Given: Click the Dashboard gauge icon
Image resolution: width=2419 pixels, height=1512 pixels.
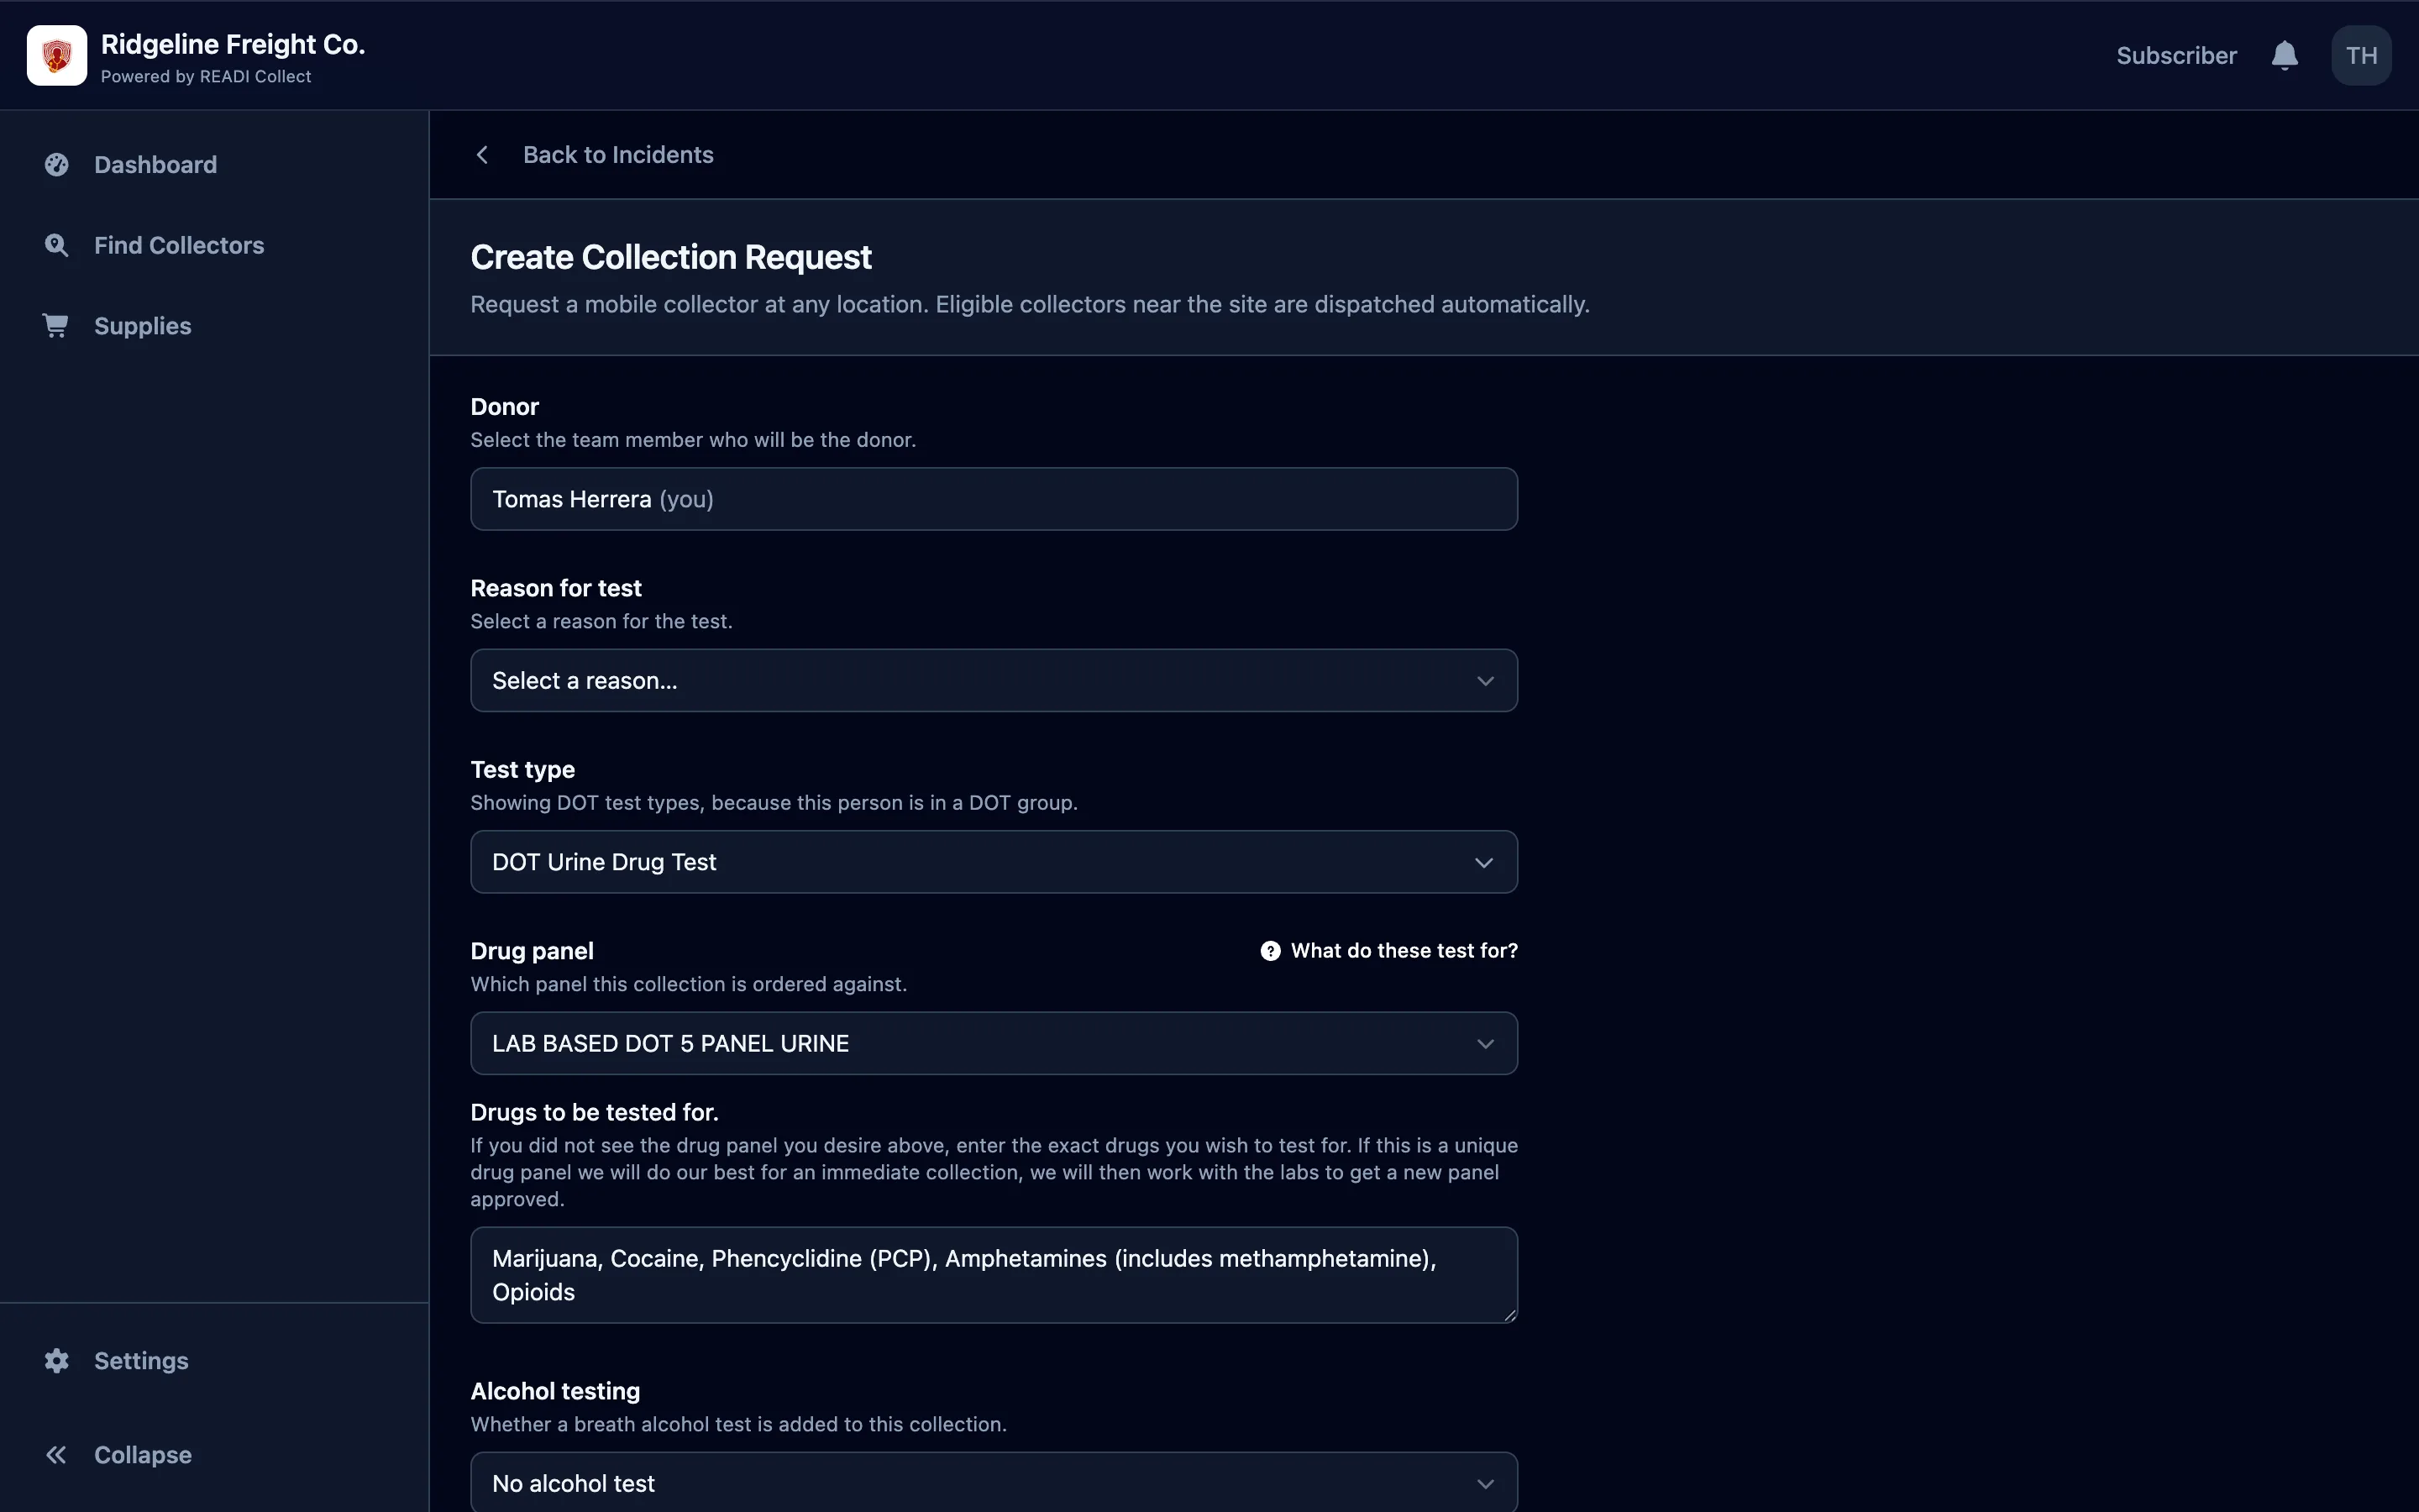Looking at the screenshot, I should coord(57,165).
